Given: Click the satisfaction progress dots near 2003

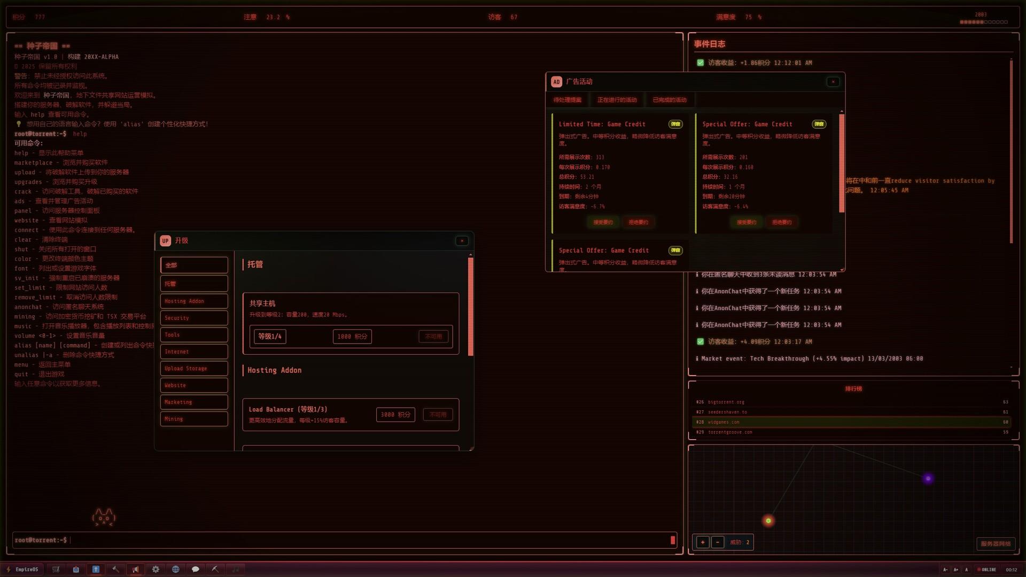Looking at the screenshot, I should pyautogui.click(x=983, y=22).
